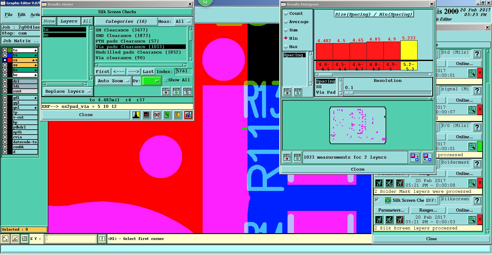The image size is (492, 255).
Task: Click DEL icon beside '1033 measurements' text
Action: point(287,157)
